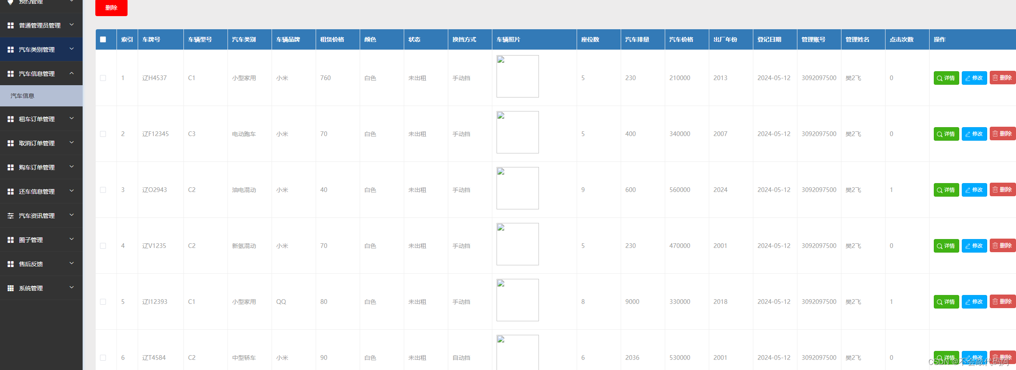
Task: Click the vehicle photo thumbnail for 辽H4537
Action: 518,76
